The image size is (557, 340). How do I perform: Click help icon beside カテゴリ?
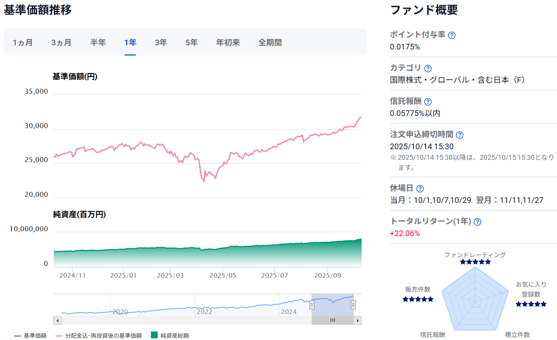coord(428,68)
